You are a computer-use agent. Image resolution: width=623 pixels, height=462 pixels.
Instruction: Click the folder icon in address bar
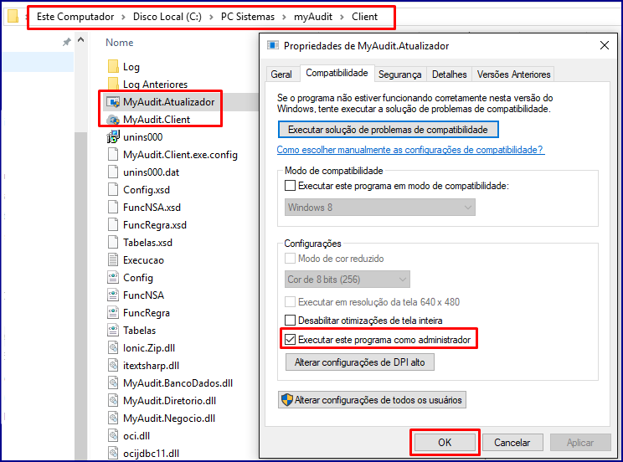[x=13, y=16]
